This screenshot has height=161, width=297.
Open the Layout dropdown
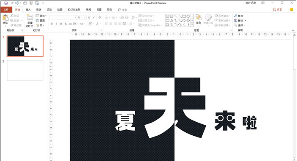click(x=41, y=16)
